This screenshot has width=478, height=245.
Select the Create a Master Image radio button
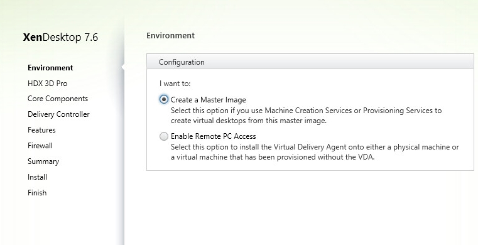(x=164, y=99)
